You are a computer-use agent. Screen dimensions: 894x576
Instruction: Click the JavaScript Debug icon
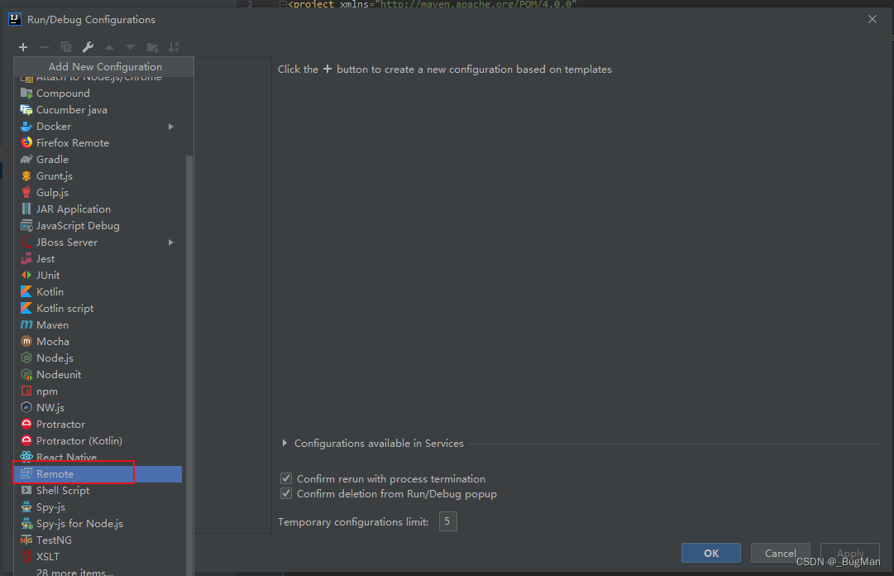pyautogui.click(x=26, y=225)
